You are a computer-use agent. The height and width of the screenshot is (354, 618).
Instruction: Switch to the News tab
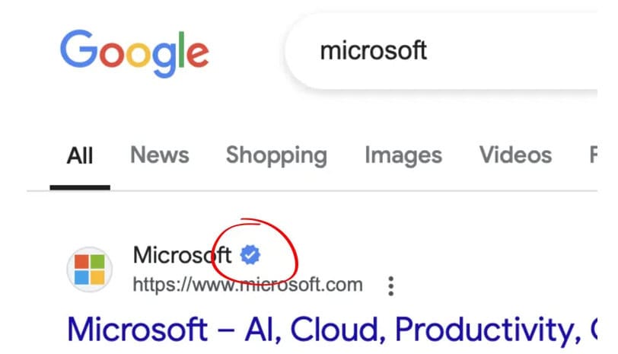pyautogui.click(x=160, y=155)
